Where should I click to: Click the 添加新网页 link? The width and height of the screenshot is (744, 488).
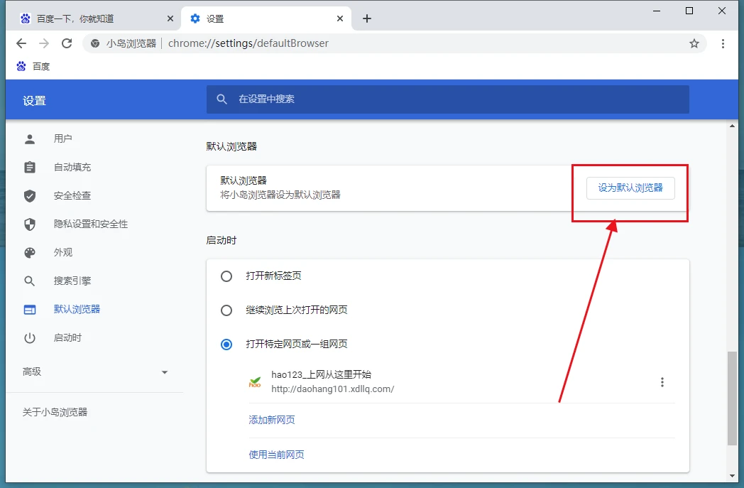[x=272, y=420]
